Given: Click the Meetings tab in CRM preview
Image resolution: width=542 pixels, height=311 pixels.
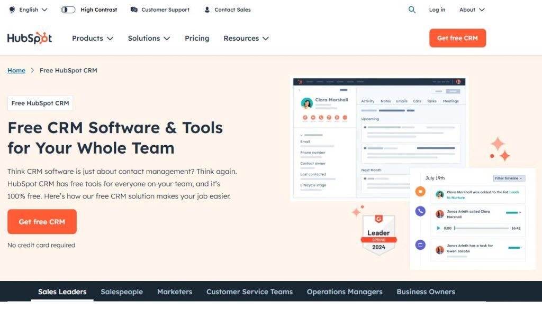Looking at the screenshot, I should tap(451, 101).
